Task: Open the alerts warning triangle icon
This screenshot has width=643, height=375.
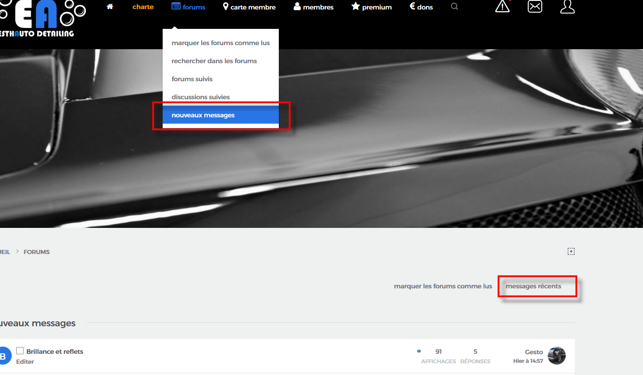Action: click(502, 7)
